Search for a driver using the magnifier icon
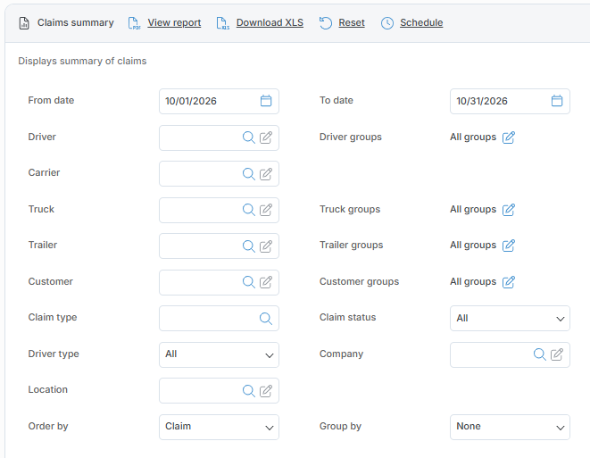 (249, 137)
